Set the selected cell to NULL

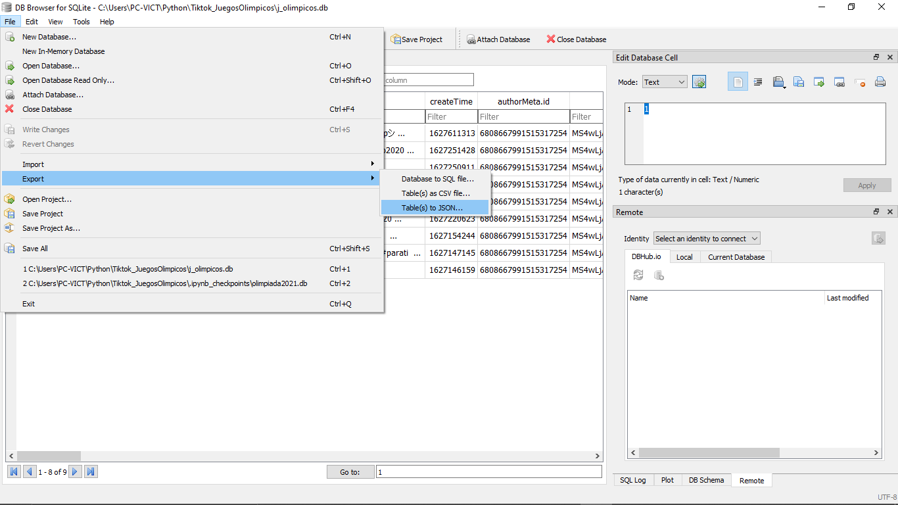click(860, 82)
